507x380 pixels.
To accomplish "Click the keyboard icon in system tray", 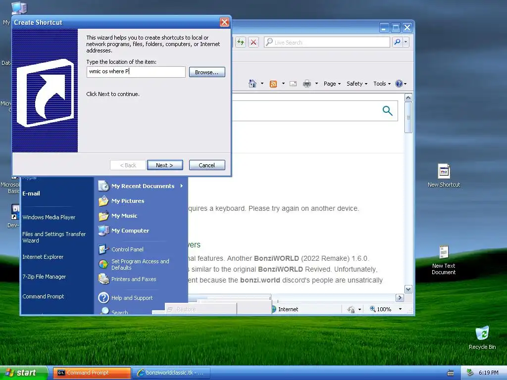I will [x=451, y=373].
